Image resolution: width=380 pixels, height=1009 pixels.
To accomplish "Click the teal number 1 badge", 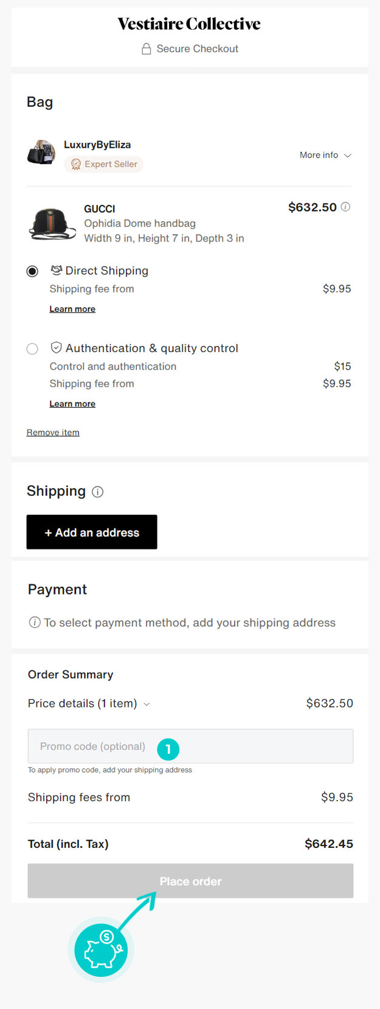I will 168,749.
